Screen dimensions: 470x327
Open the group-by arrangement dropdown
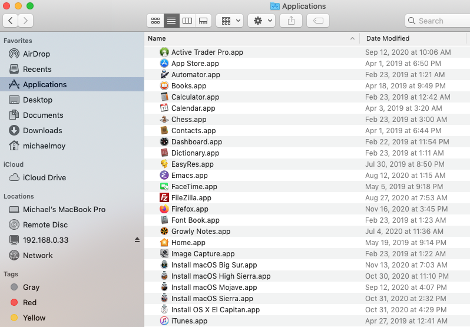[230, 21]
